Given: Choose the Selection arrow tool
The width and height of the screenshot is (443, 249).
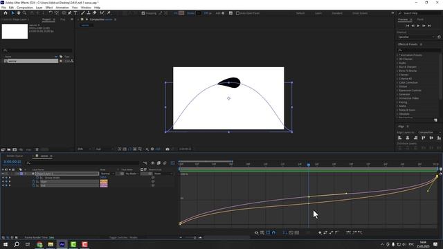Looking at the screenshot, I should coord(12,13).
